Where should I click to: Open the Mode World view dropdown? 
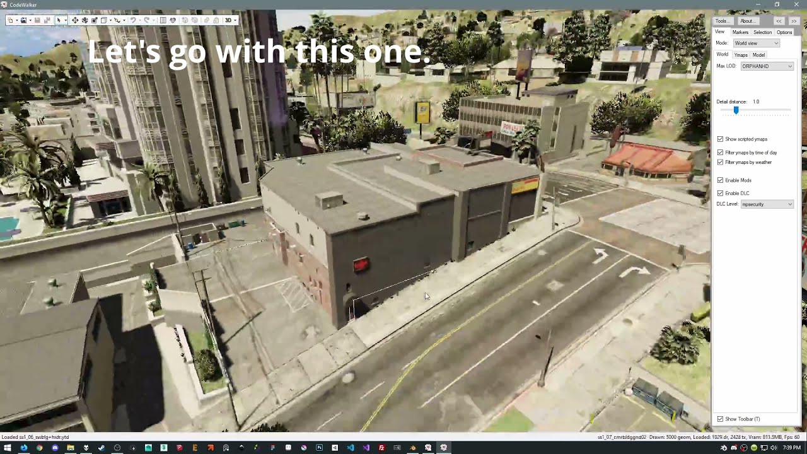[x=757, y=43]
